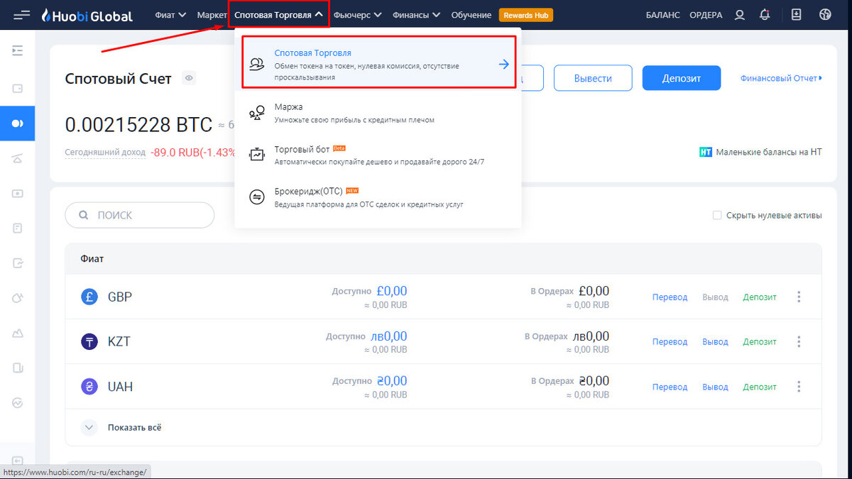Click the app download icon
This screenshot has height=479, width=852.
pos(796,15)
